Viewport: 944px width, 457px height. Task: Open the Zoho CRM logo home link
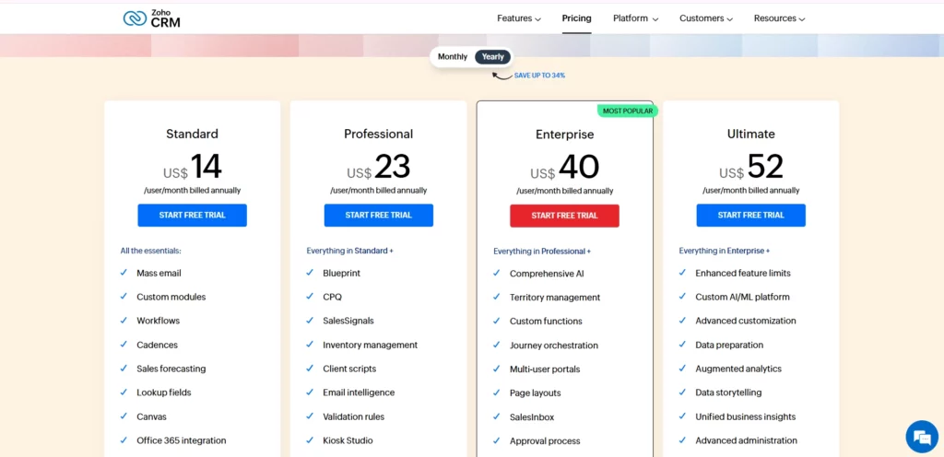pyautogui.click(x=152, y=18)
